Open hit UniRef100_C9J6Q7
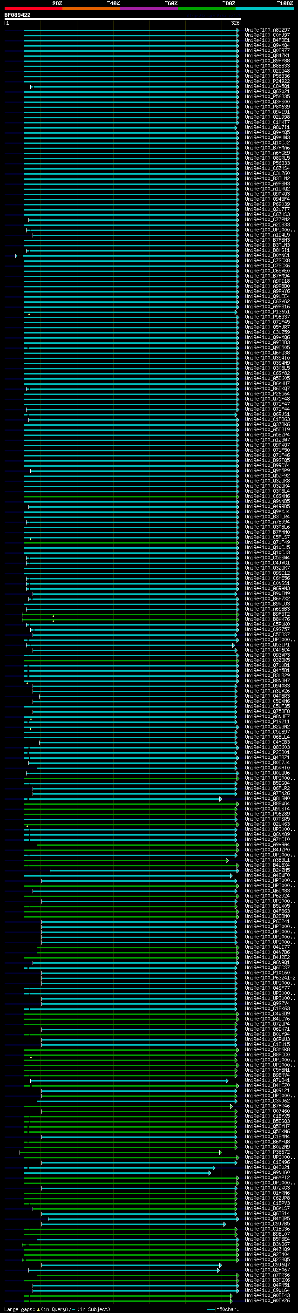The width and height of the screenshot is (298, 1313). 267,1265
